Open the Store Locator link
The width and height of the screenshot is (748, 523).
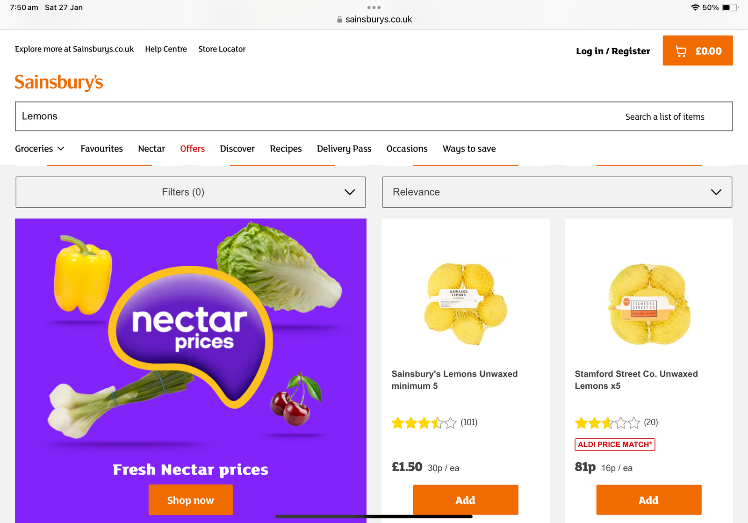[x=222, y=49]
